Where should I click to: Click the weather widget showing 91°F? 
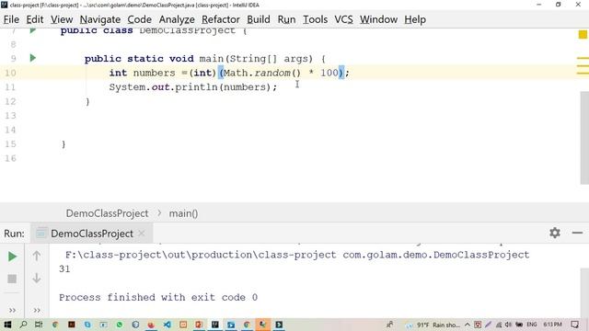(x=433, y=325)
